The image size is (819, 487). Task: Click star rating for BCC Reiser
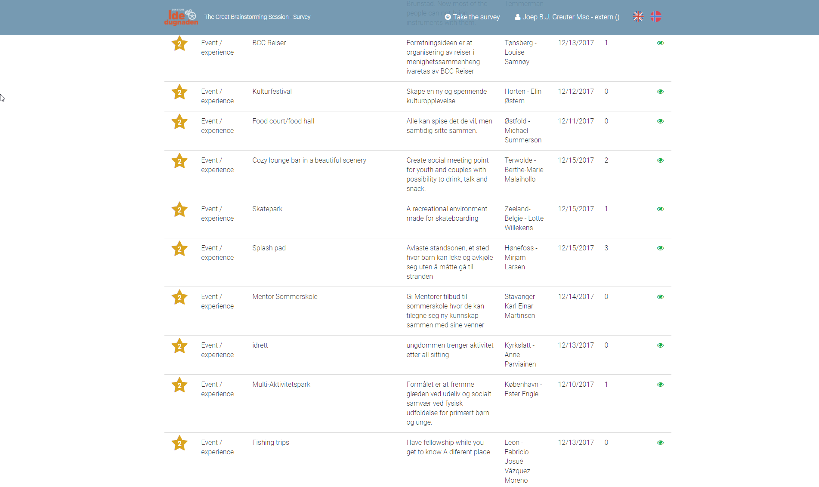click(x=179, y=43)
